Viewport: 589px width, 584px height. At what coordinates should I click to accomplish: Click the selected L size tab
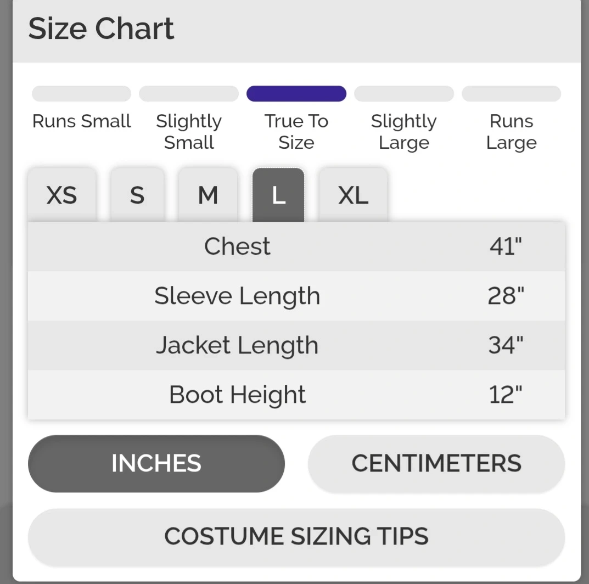[x=278, y=195]
